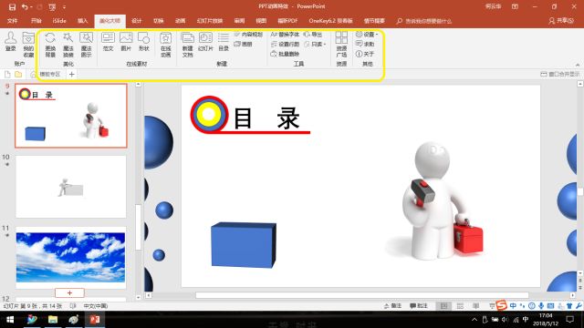584x328 pixels.
Task: Click the 新建文档 new document icon
Action: [188, 45]
